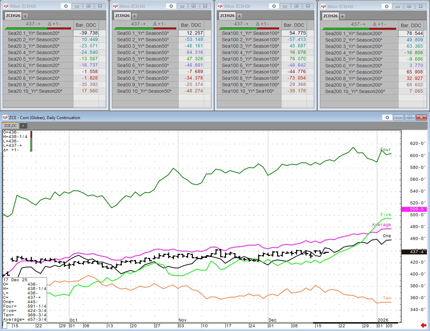Add a new tab next to ZCE,DC
Screen dimensions: 430x331
click(x=23, y=126)
